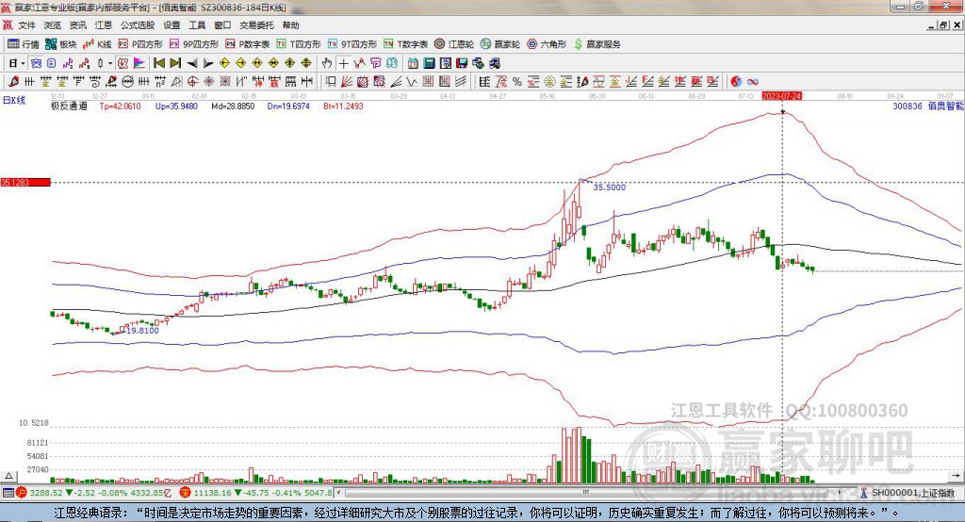The height and width of the screenshot is (522, 965).
Task: Click the horizontal scrollbar thumb
Action: tap(585, 493)
